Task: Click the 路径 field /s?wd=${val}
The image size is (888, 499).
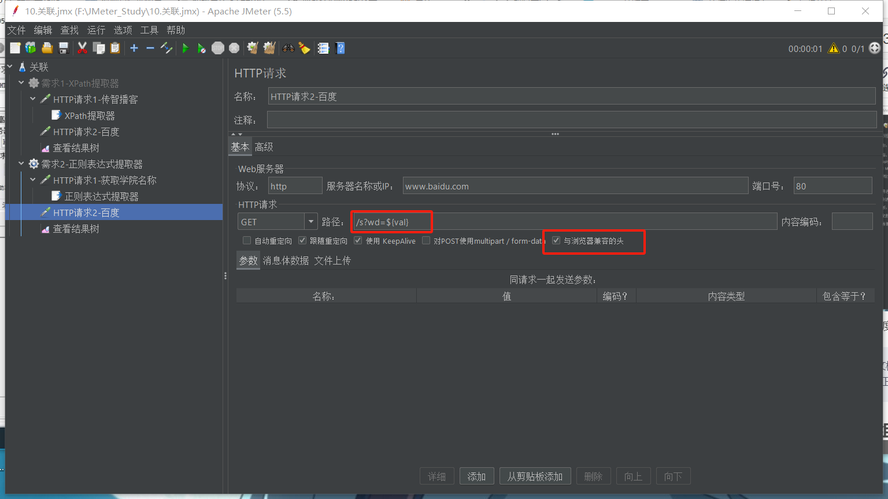Action: [x=564, y=221]
